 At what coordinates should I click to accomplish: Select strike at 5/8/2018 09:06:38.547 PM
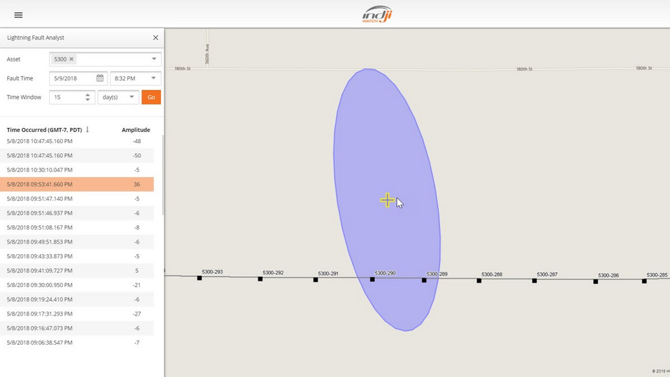(x=77, y=343)
